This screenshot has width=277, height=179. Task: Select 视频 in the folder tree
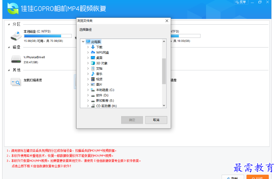pyautogui.click(x=99, y=79)
